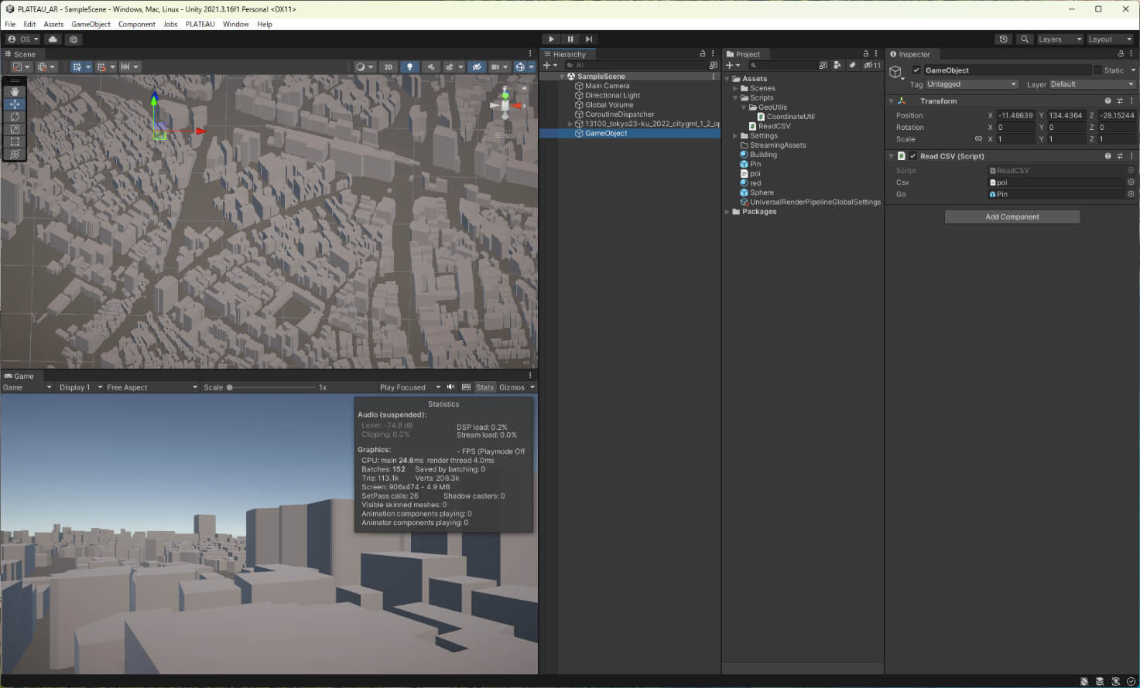Select the Hand view tool
This screenshot has height=688, width=1140.
15,91
